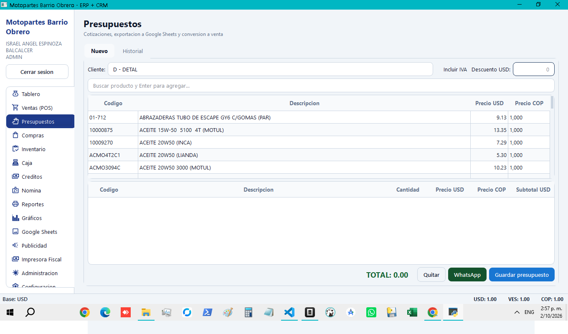Open Impresora Fiscal settings
Viewport: 568px width, 334px height.
(x=40, y=259)
